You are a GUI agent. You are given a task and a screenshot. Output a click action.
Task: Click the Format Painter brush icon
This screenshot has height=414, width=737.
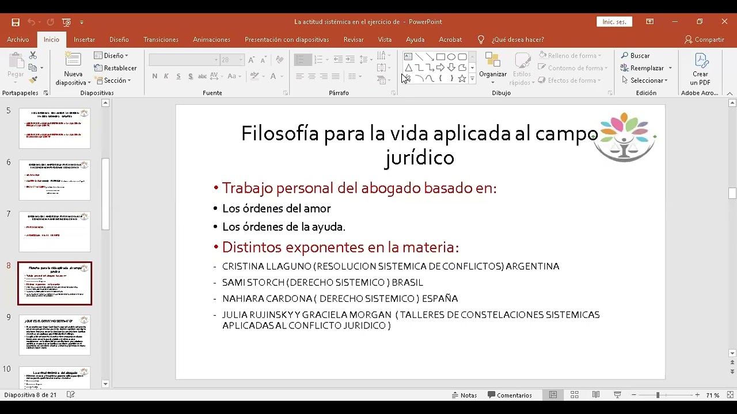tap(33, 80)
